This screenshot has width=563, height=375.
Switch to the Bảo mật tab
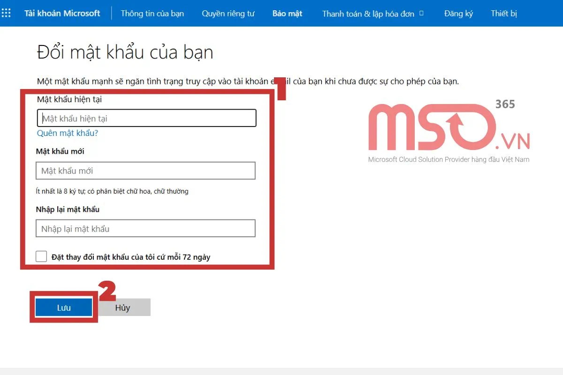[287, 14]
